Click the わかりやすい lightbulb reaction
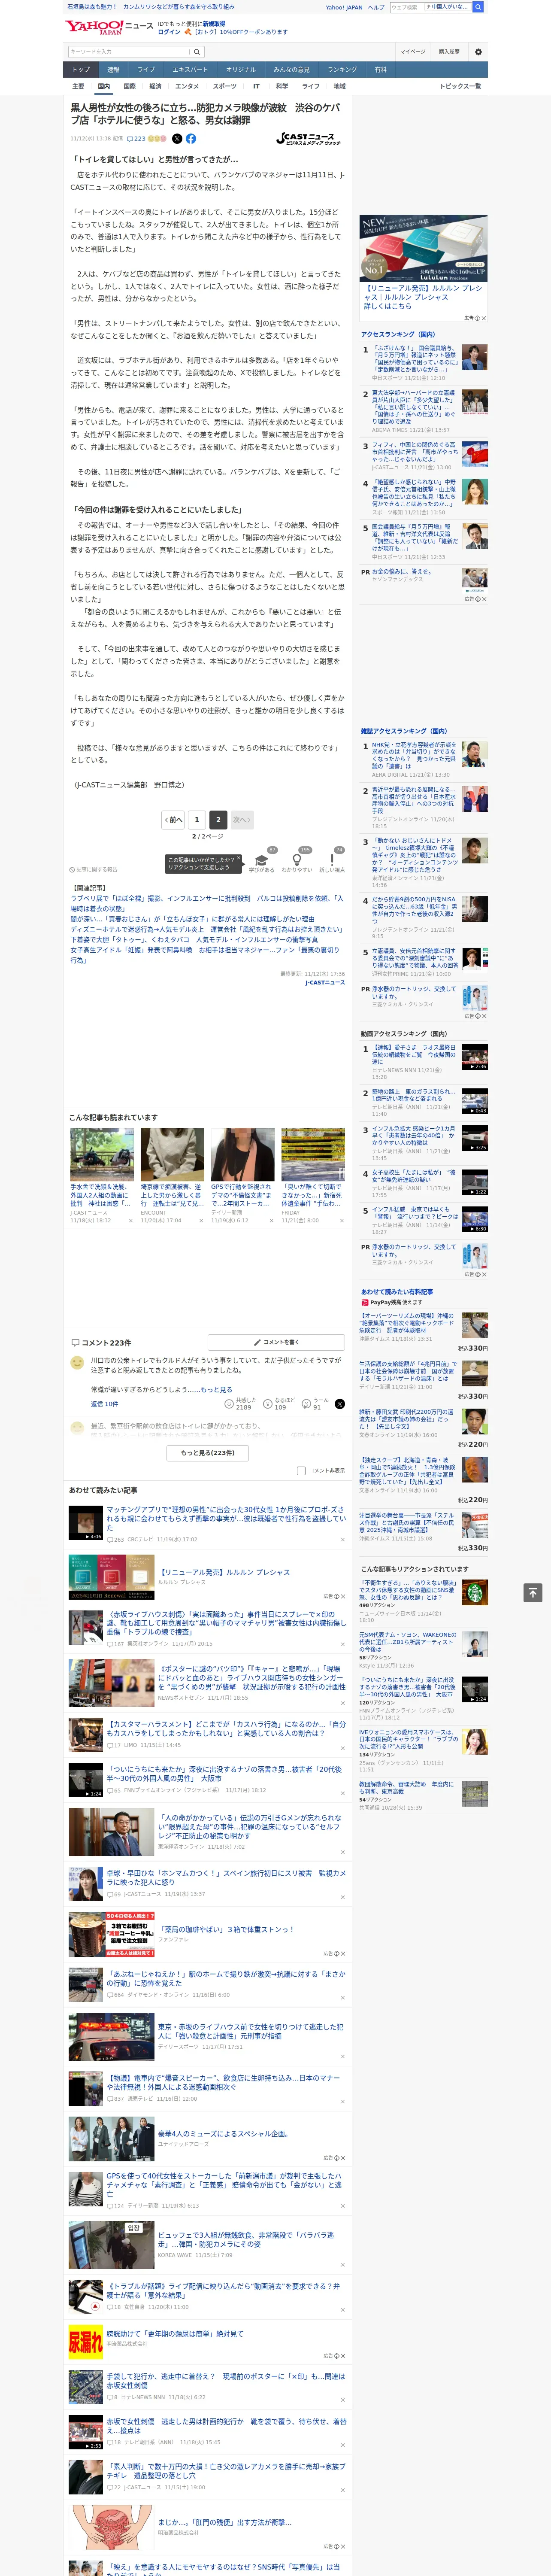This screenshot has width=551, height=2576. [296, 861]
